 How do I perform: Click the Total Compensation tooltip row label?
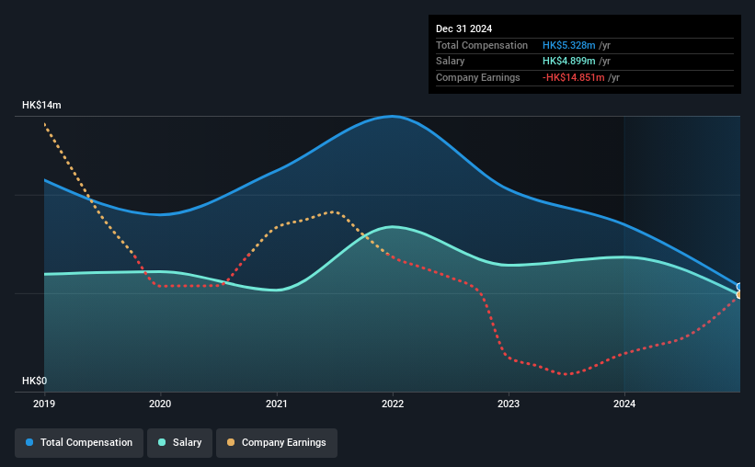(x=482, y=45)
